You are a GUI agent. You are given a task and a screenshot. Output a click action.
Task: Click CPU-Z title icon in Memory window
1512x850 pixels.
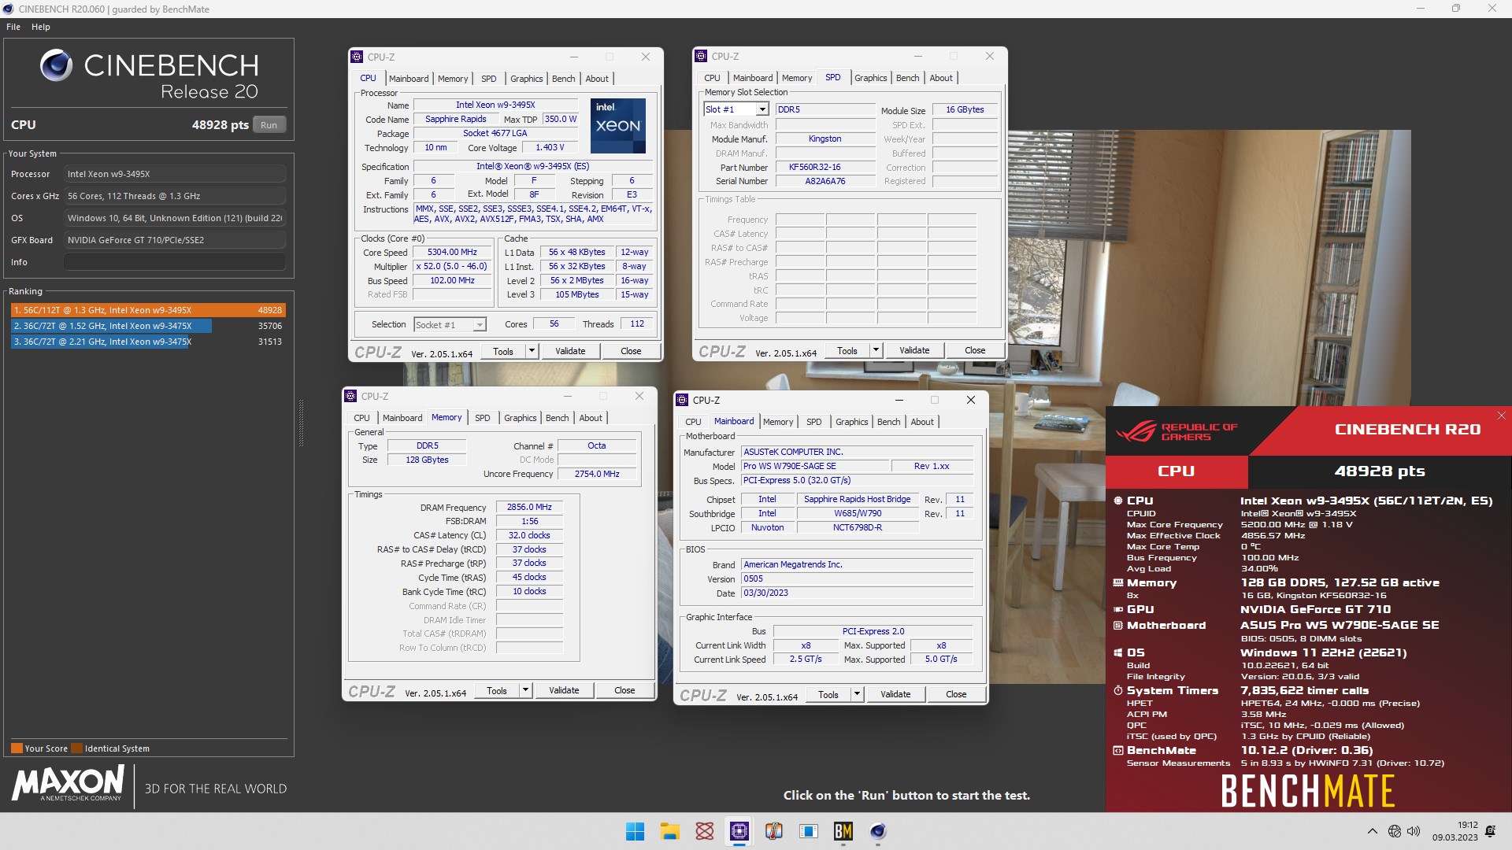point(350,396)
